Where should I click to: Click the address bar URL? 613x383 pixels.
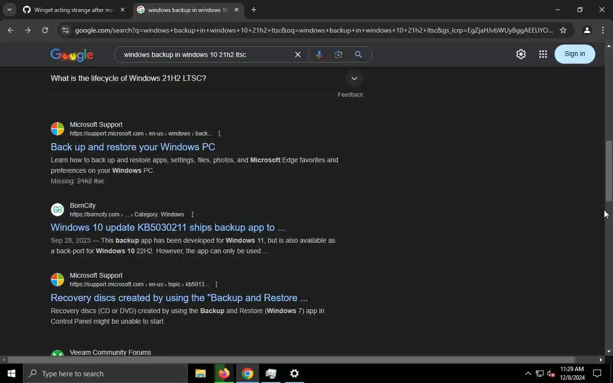[x=314, y=30]
